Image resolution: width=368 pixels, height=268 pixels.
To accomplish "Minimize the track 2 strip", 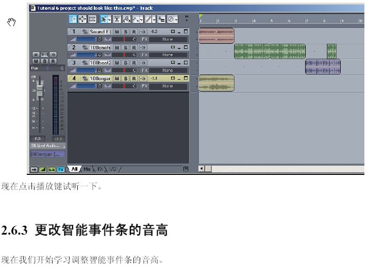I will (x=179, y=48).
